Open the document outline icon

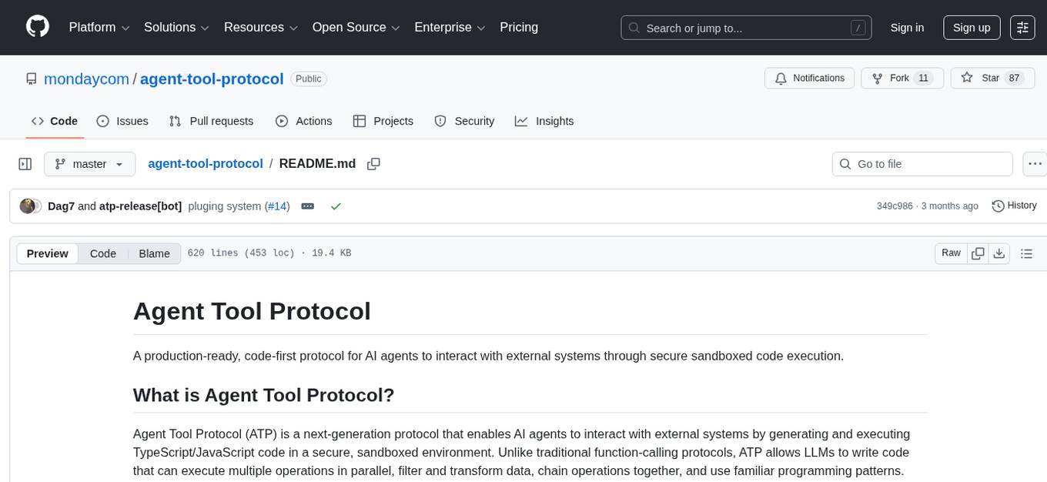click(1028, 253)
